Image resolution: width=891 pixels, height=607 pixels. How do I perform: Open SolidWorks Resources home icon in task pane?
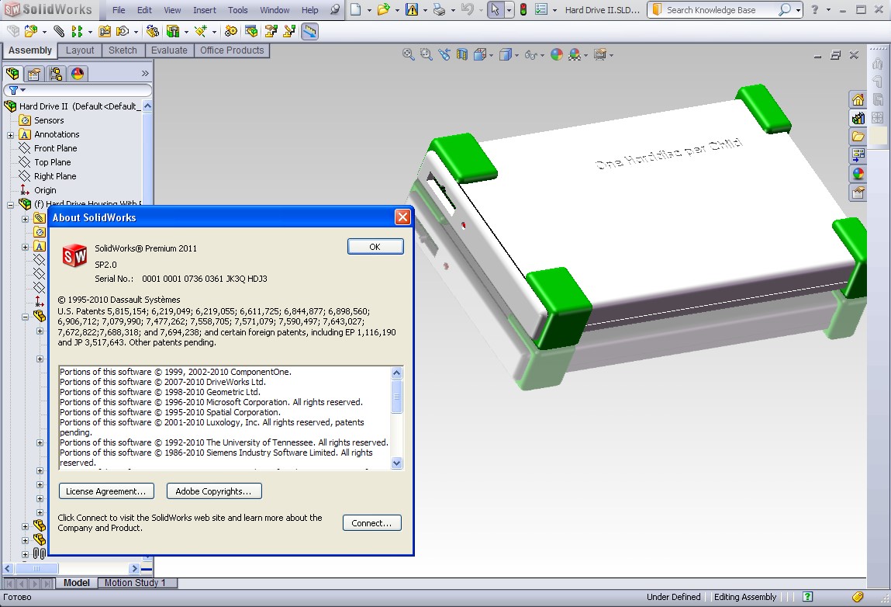coord(858,99)
